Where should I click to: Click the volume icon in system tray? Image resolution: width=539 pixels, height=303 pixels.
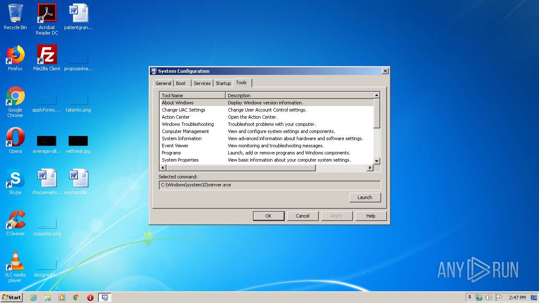pos(489,298)
